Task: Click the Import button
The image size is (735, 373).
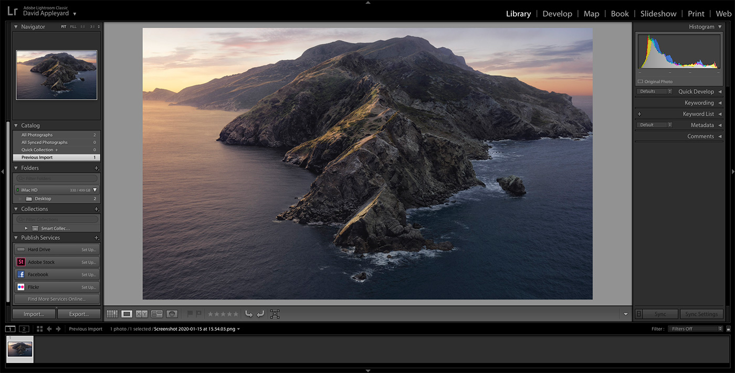Action: pyautogui.click(x=34, y=314)
